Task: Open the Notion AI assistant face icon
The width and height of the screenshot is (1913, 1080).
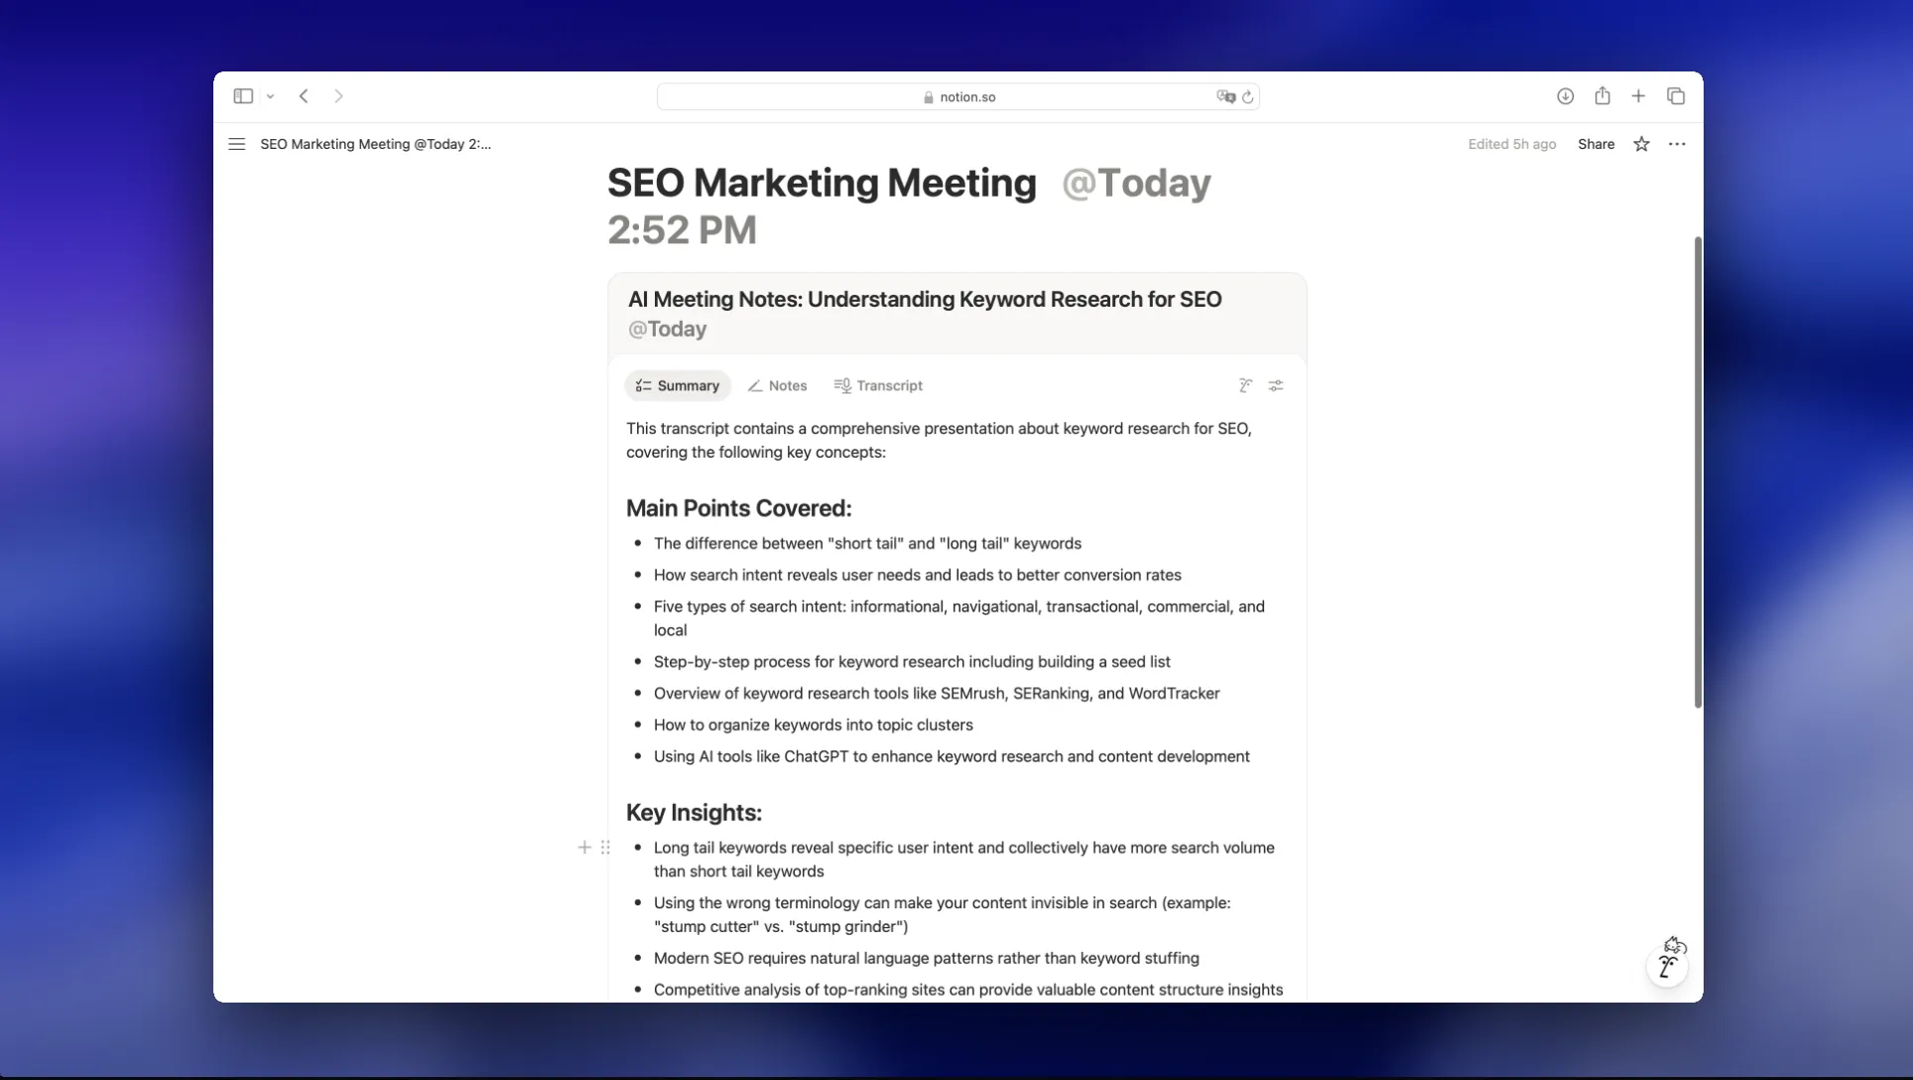Action: (1668, 964)
